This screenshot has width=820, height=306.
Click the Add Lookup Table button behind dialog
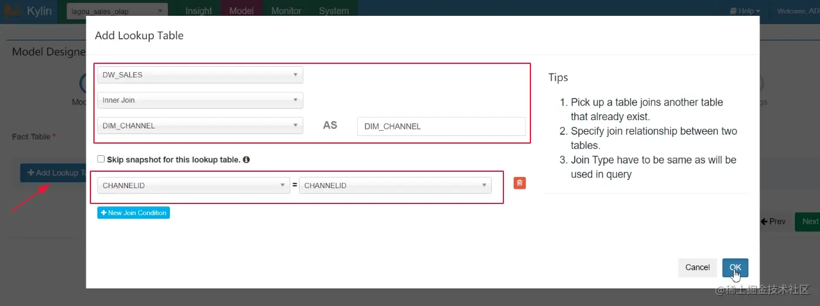[53, 173]
